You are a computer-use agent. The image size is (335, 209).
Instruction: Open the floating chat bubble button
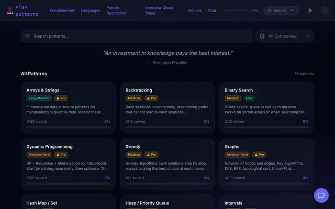pyautogui.click(x=321, y=195)
